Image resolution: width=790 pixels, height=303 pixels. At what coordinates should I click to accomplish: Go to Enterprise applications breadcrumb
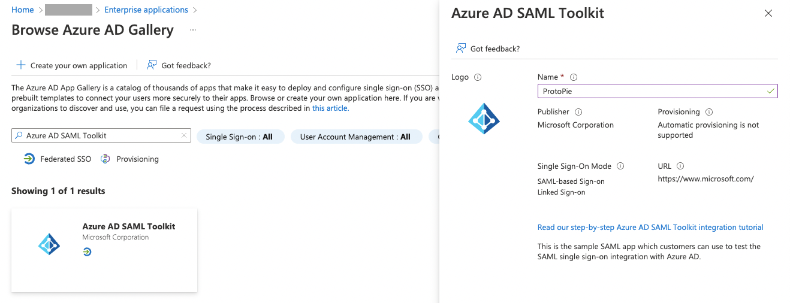click(146, 10)
